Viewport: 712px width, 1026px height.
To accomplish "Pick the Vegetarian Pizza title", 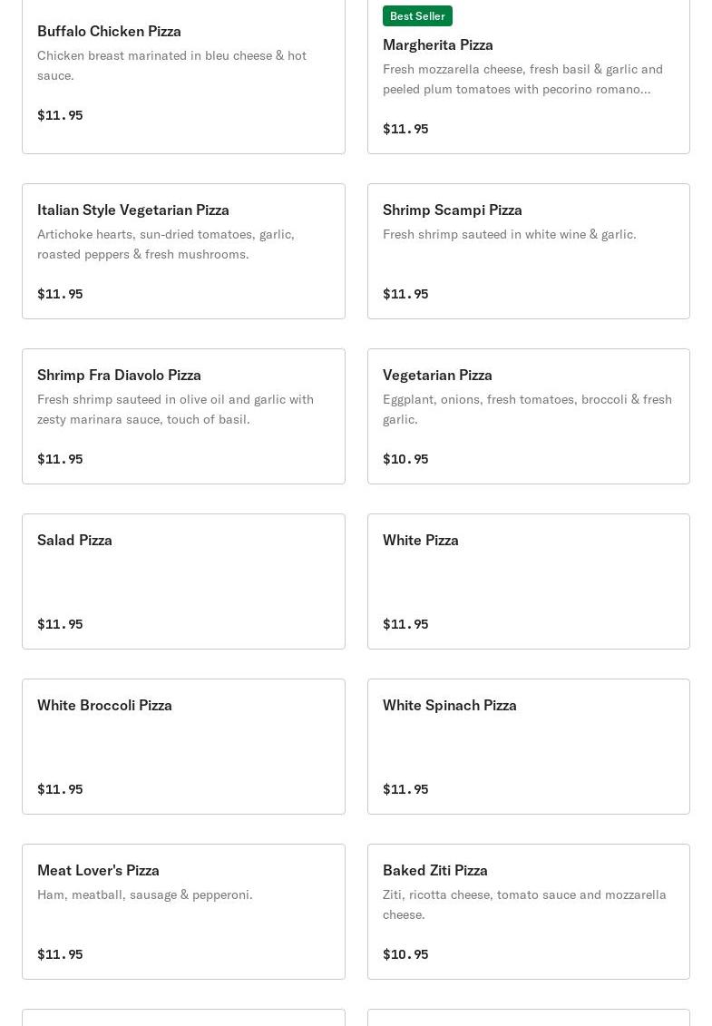I will 437,375.
